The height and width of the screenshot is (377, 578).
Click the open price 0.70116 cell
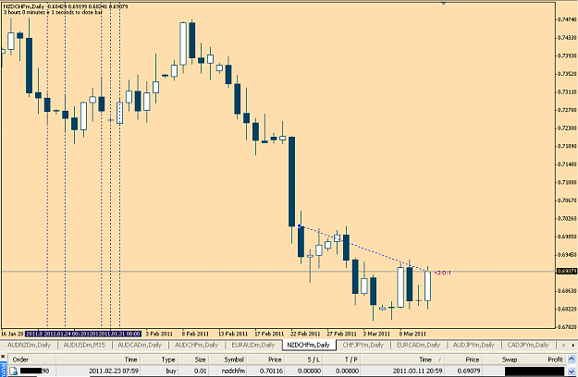271,371
